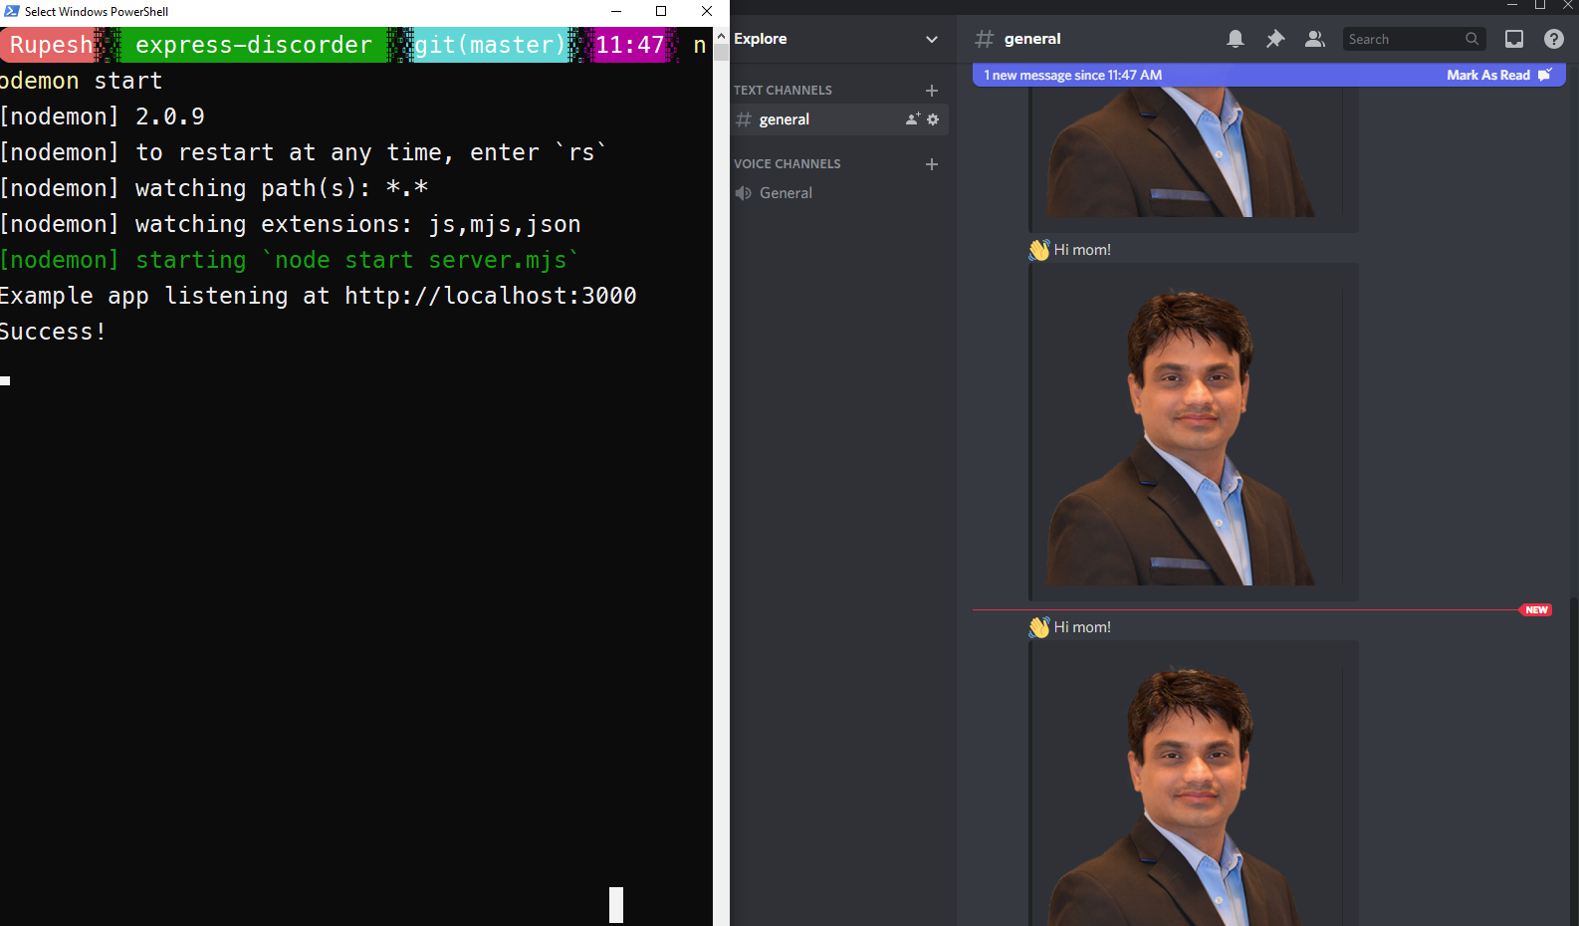Click PowerShell scrollbar up arrow
The image size is (1579, 926).
721,37
